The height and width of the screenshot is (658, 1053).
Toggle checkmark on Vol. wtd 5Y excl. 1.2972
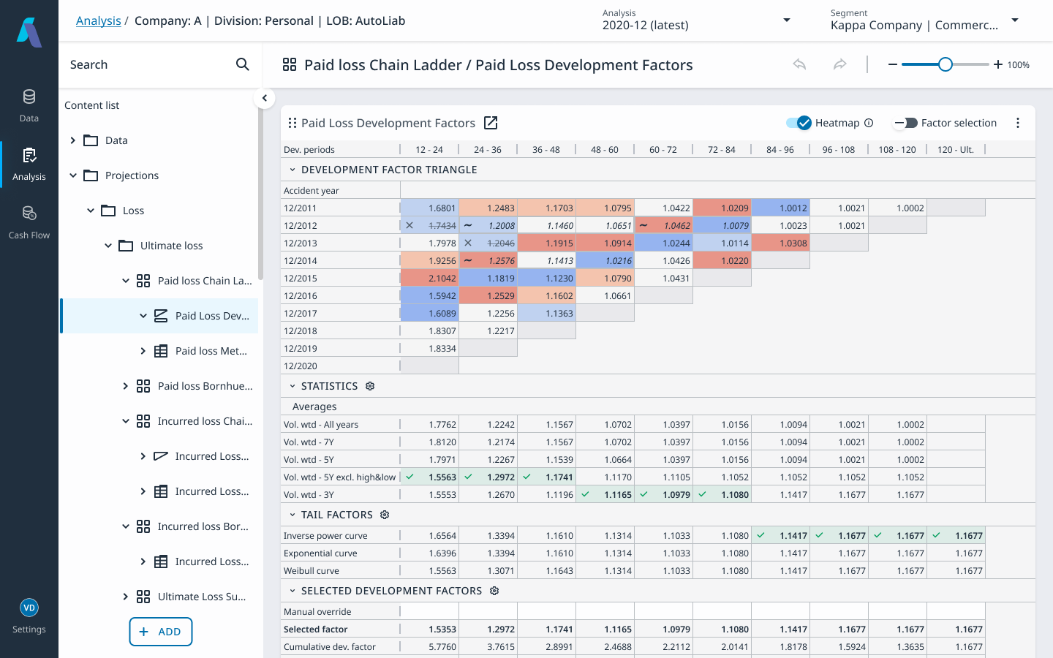469,477
